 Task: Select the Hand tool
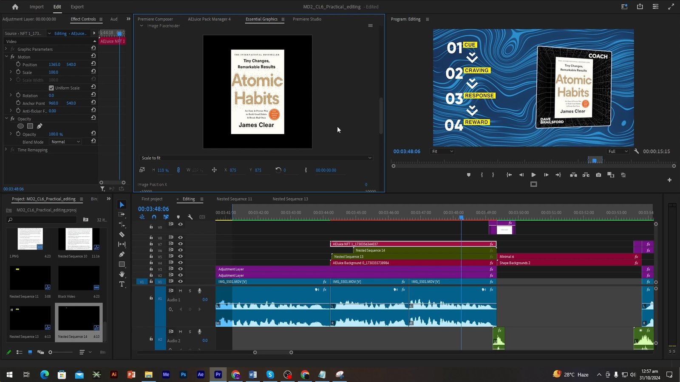122,274
